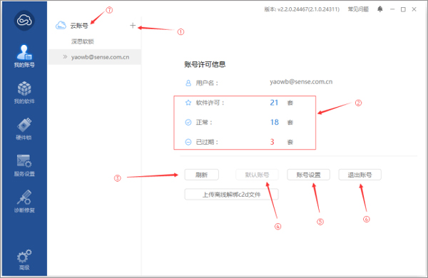Click the 默认账号 button
Screen dimensions: 428x278
[x=257, y=175]
